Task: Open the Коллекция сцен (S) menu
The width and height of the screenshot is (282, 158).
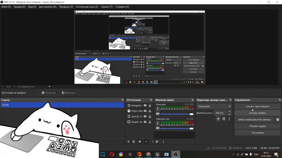Action: tap(87, 7)
